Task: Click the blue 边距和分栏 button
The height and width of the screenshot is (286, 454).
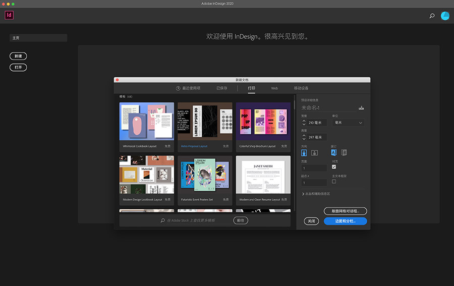Action: 346,221
